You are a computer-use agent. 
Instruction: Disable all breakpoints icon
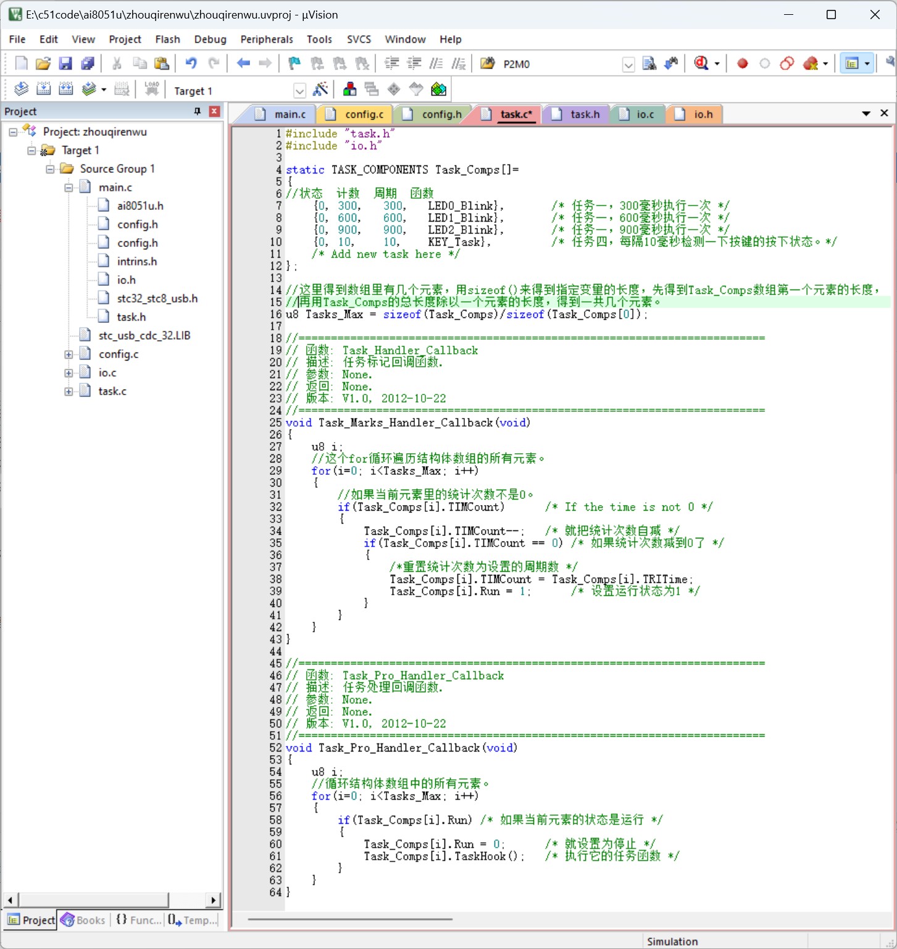[x=787, y=63]
